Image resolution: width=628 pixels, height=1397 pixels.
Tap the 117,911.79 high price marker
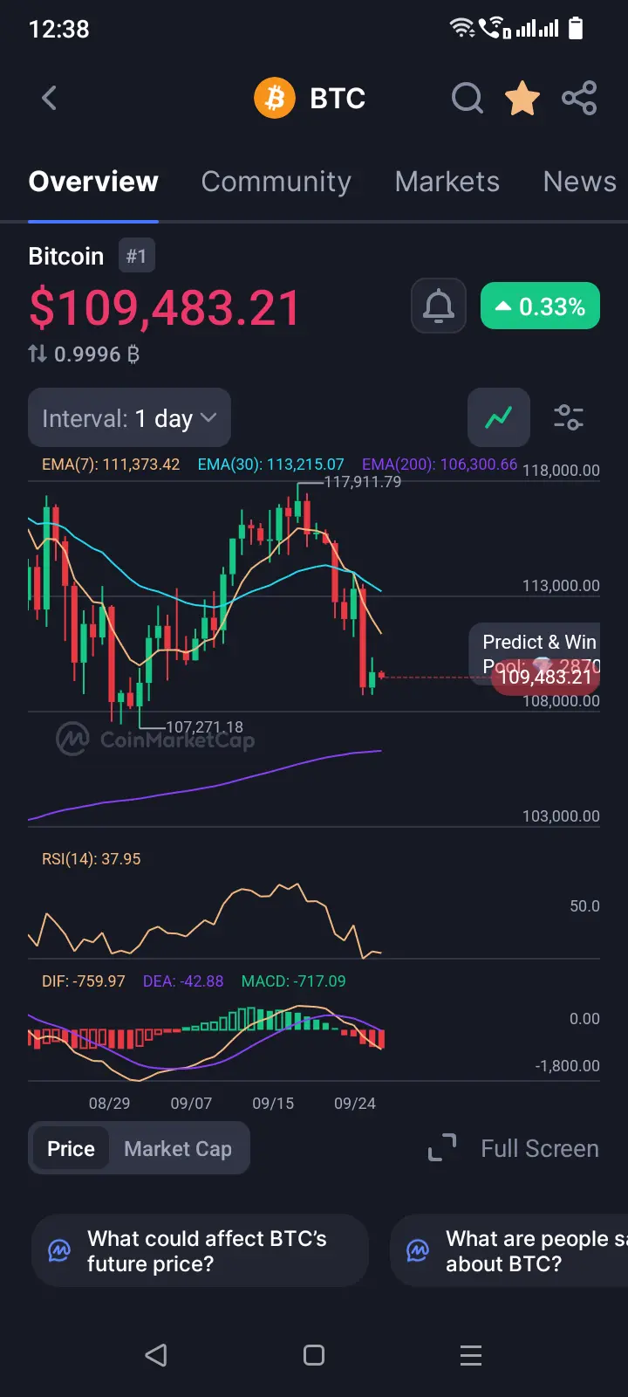point(363,482)
